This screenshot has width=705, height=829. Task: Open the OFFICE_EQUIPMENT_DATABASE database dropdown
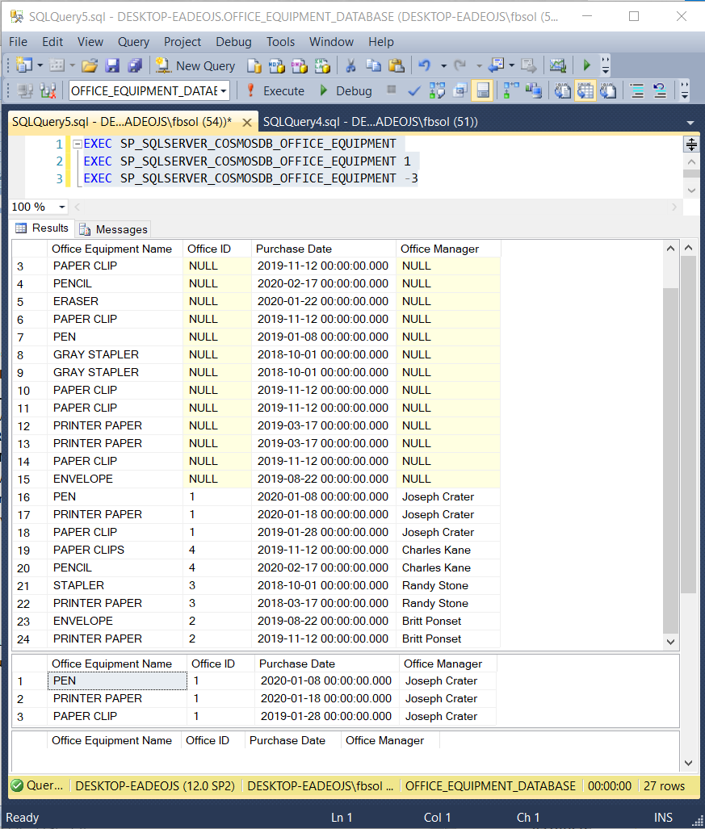[223, 91]
